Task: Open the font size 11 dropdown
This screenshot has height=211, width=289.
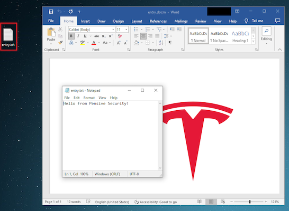Action: click(127, 30)
